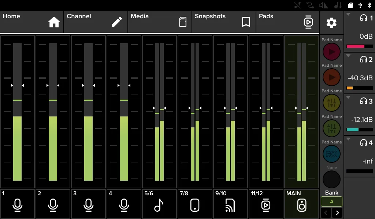Select channel 1 microphone icon
The width and height of the screenshot is (375, 219).
coord(18,205)
